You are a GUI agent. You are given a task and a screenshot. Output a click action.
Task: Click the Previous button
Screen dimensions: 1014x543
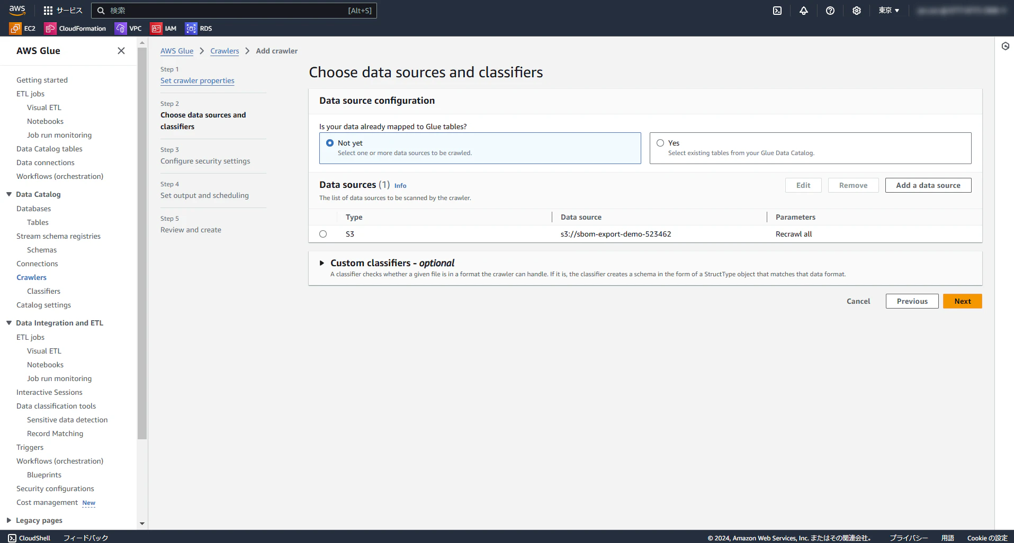tap(912, 301)
